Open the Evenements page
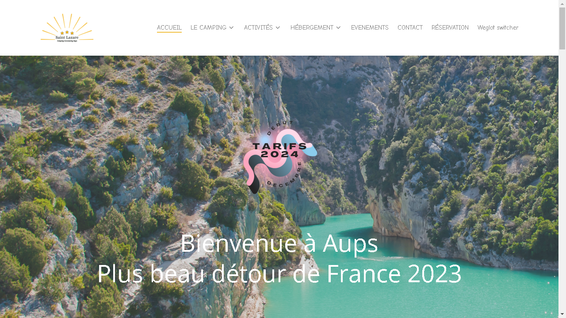 [x=370, y=28]
